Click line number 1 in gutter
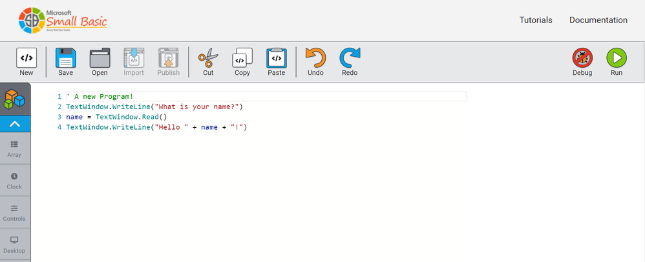Screen dimensions: 645x262 click(59, 97)
